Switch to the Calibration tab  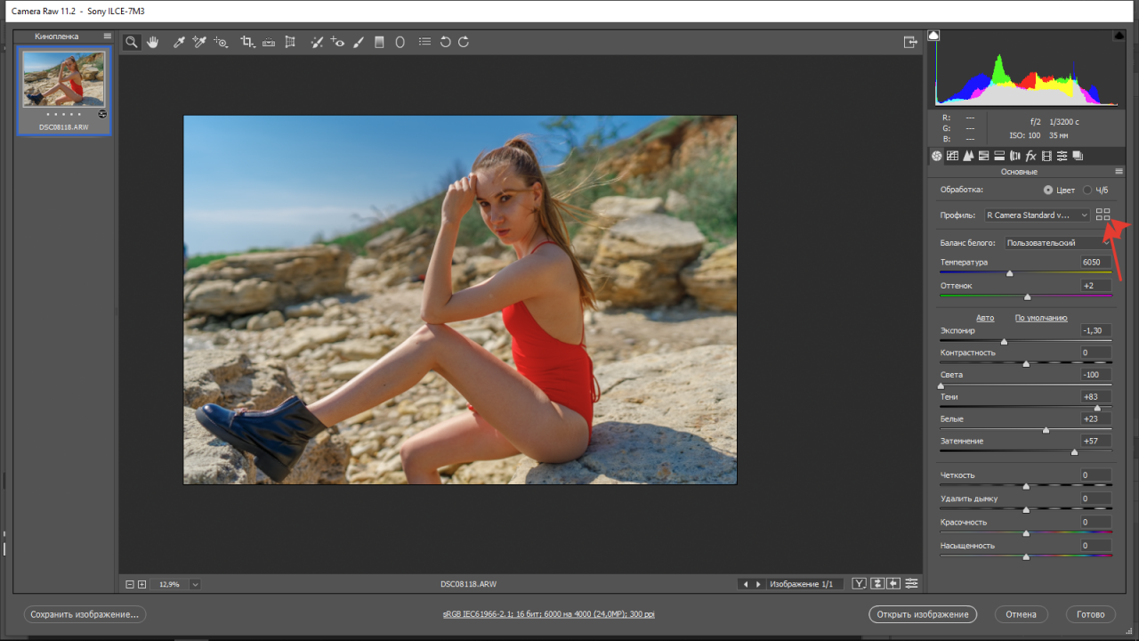(x=1046, y=156)
